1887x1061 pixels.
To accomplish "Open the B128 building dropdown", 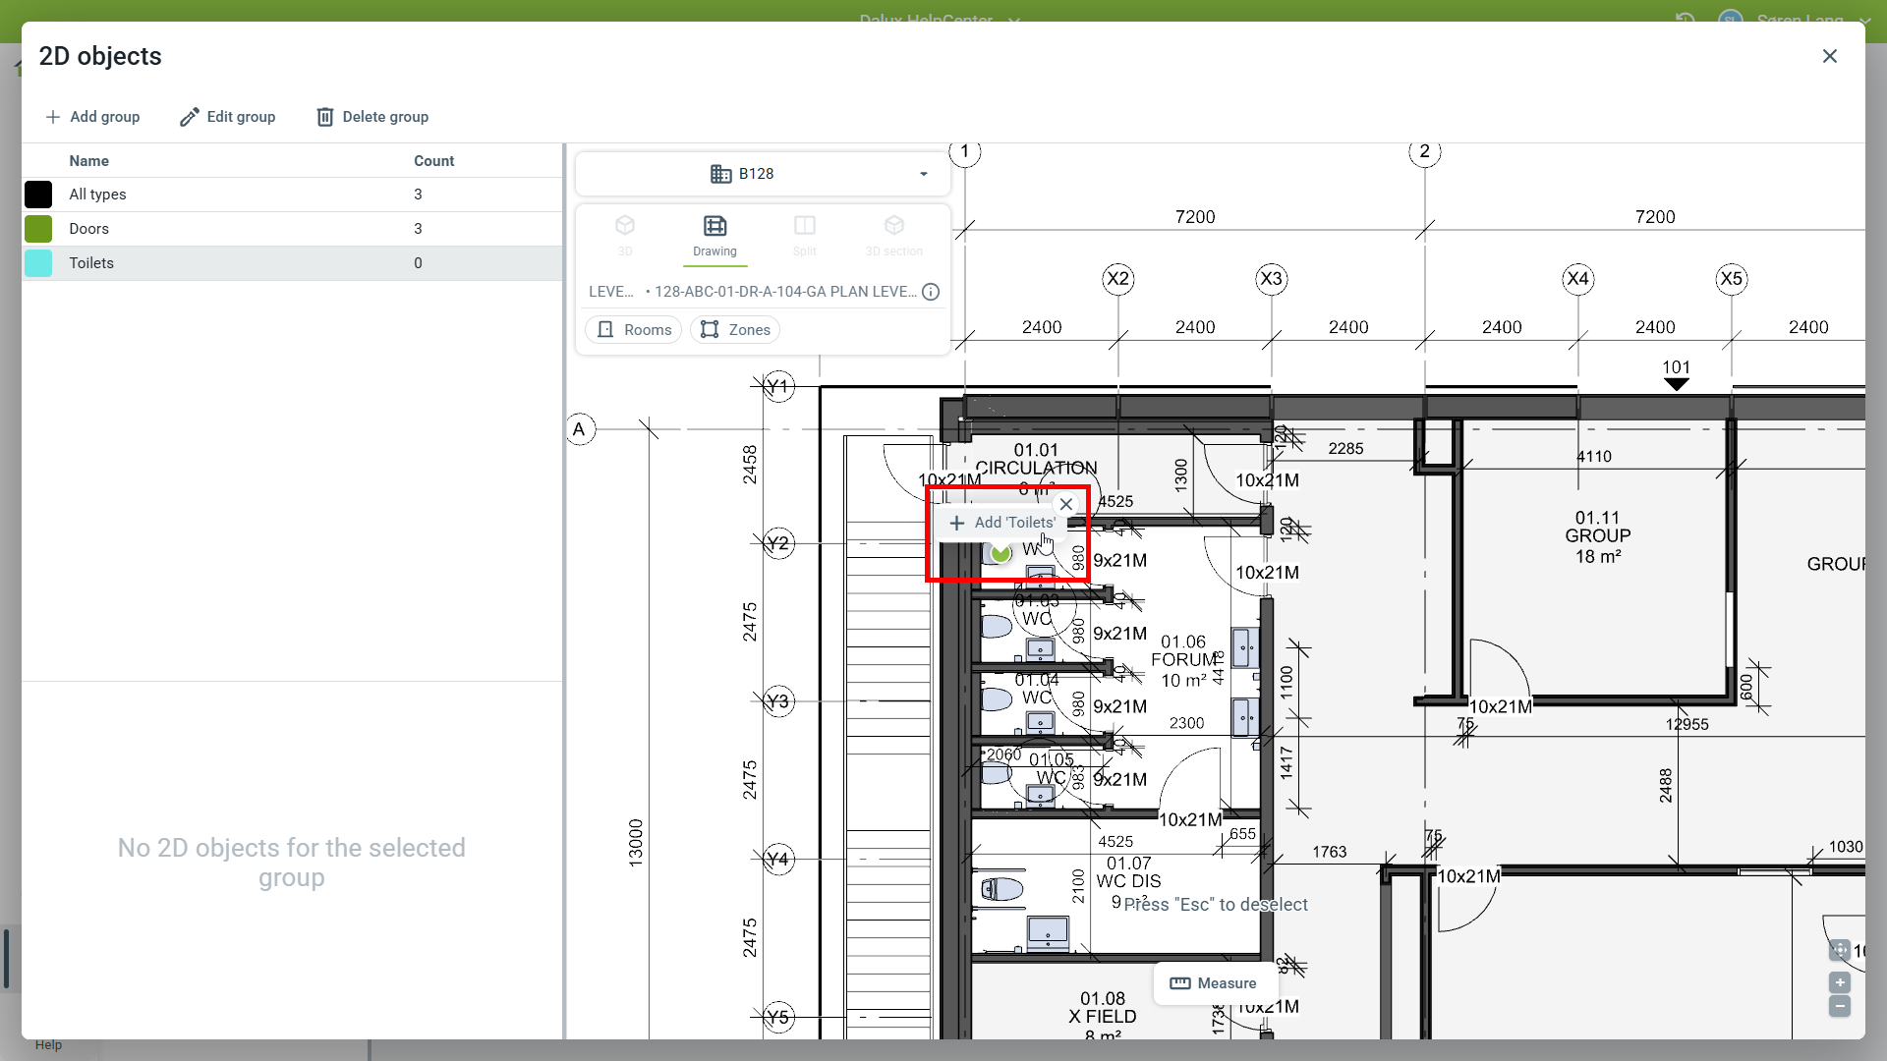I will 763,174.
